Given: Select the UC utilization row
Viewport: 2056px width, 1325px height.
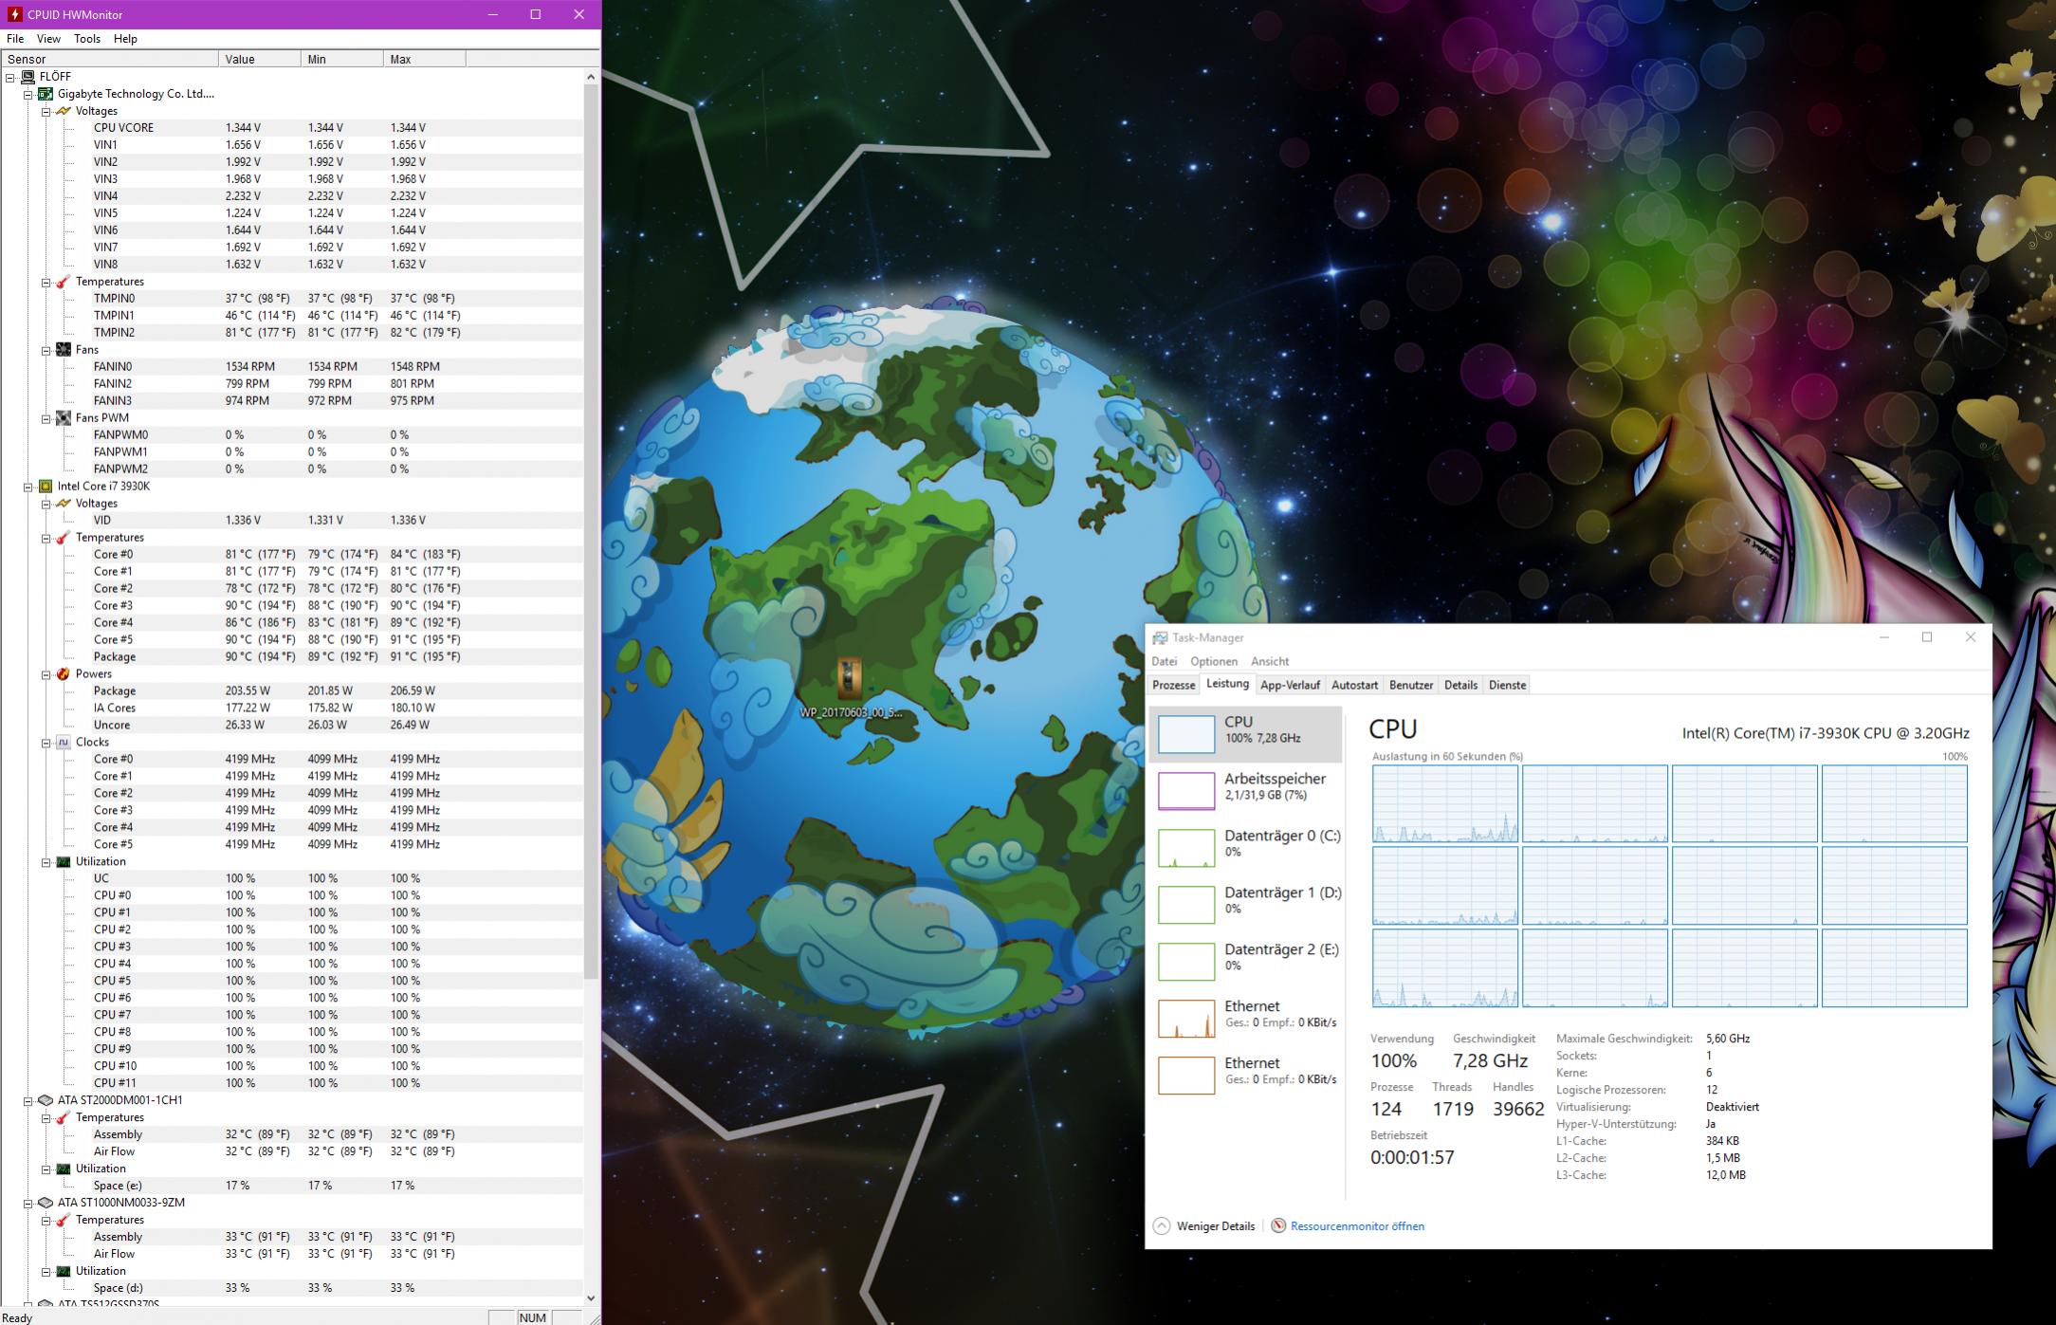Looking at the screenshot, I should pyautogui.click(x=291, y=879).
